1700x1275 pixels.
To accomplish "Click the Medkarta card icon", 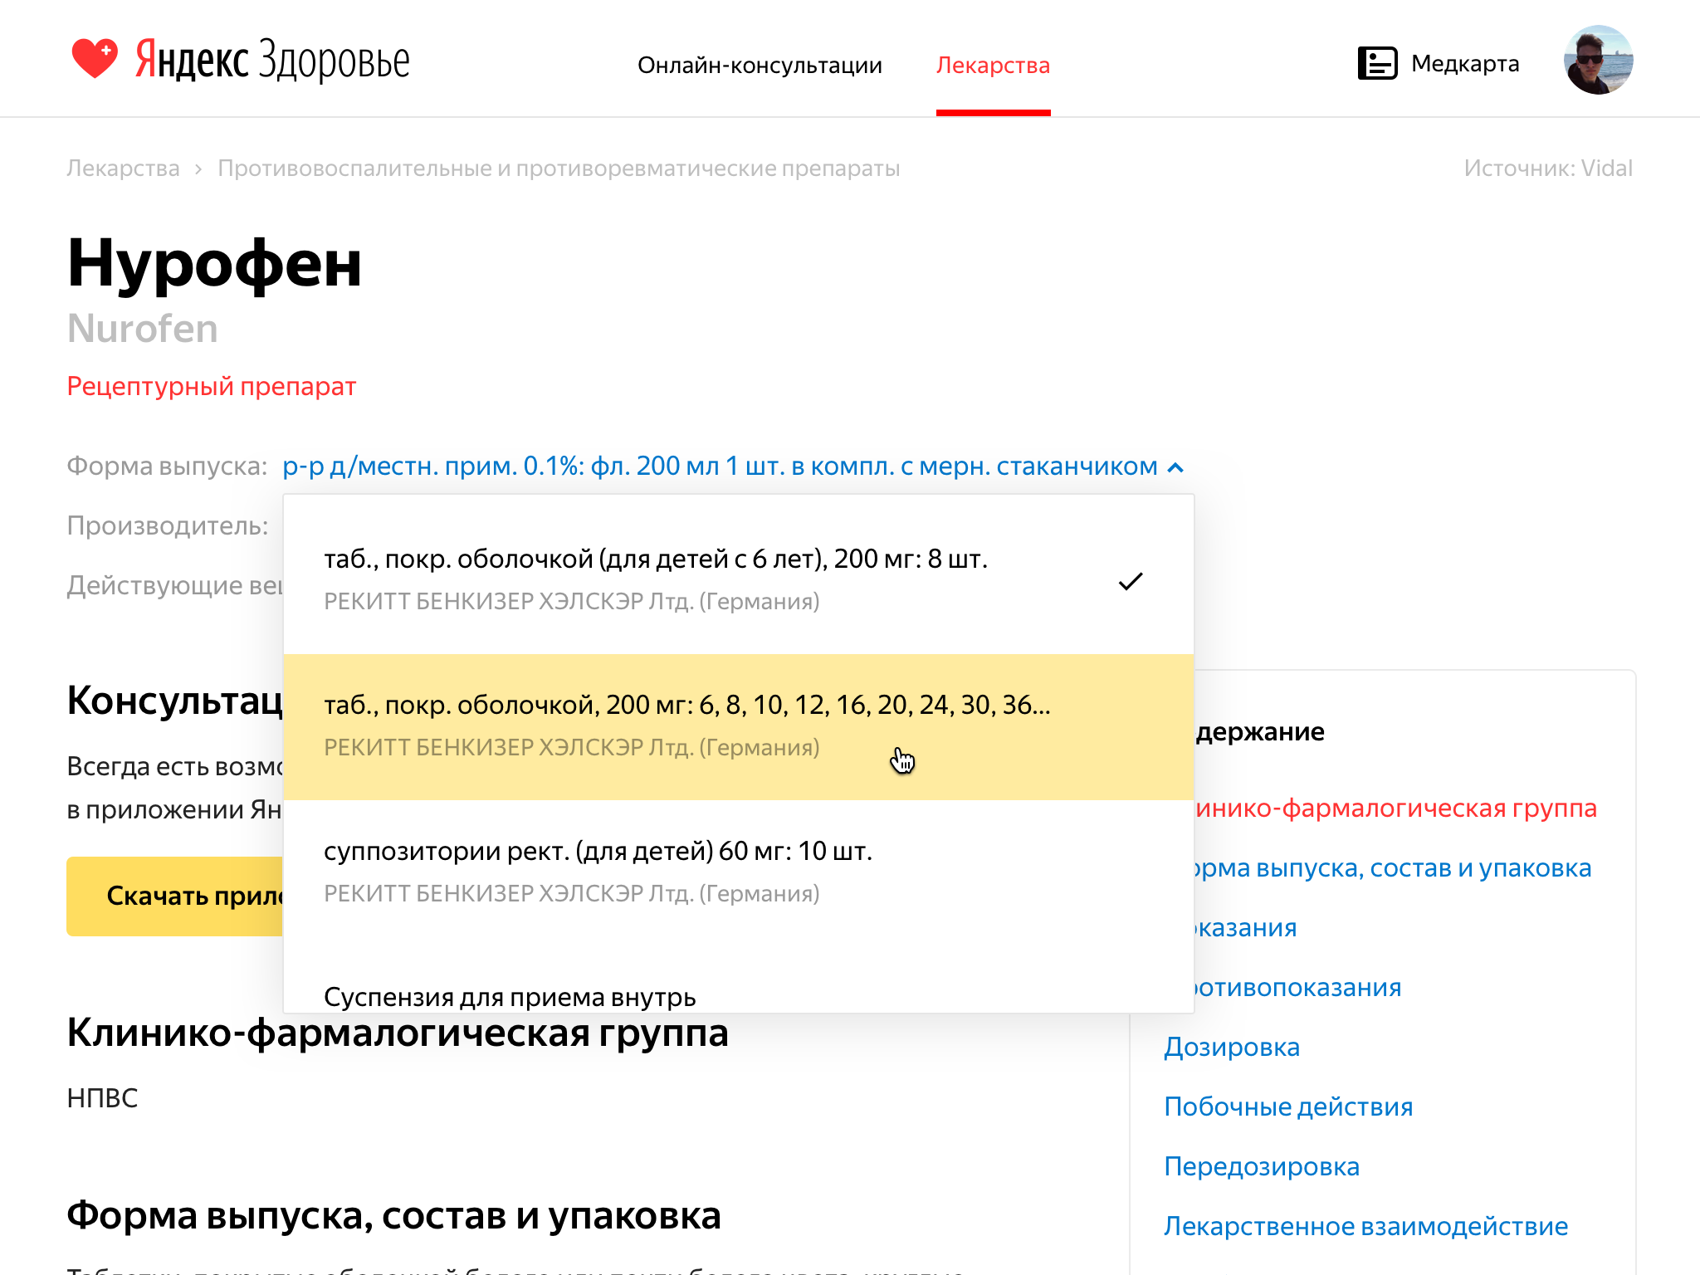I will (x=1377, y=63).
